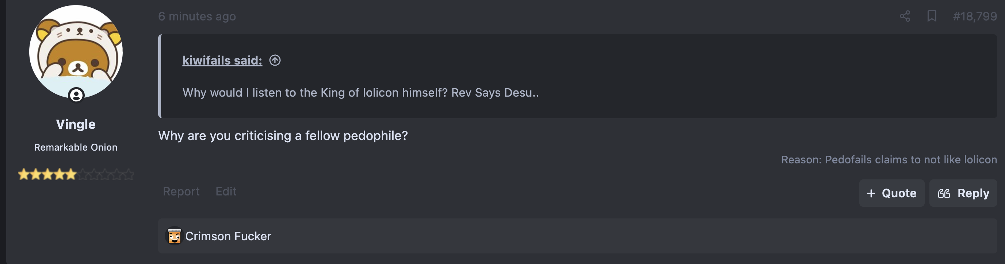Open Vingle's profile picture

(76, 51)
